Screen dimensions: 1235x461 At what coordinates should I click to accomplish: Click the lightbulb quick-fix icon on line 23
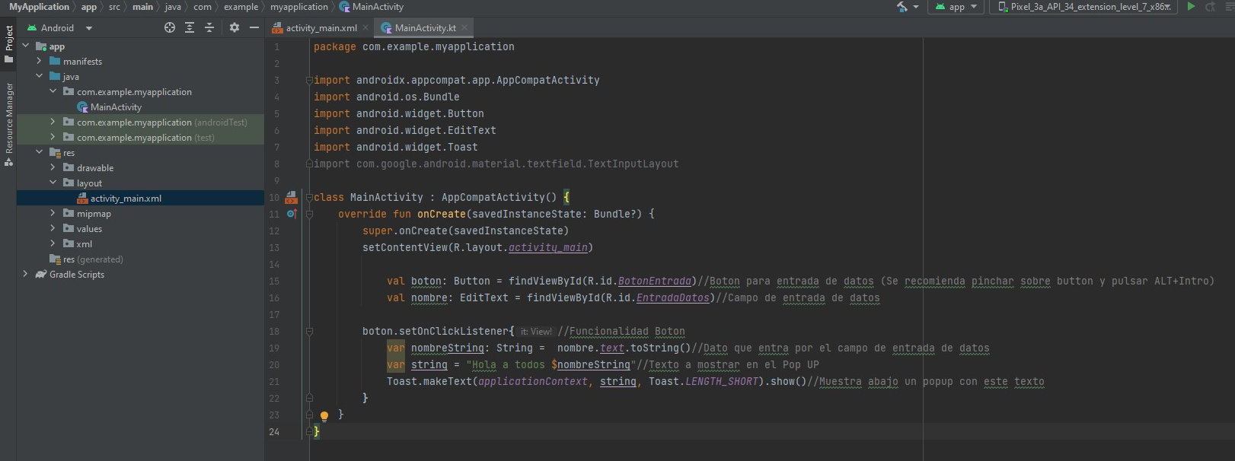[x=324, y=416]
